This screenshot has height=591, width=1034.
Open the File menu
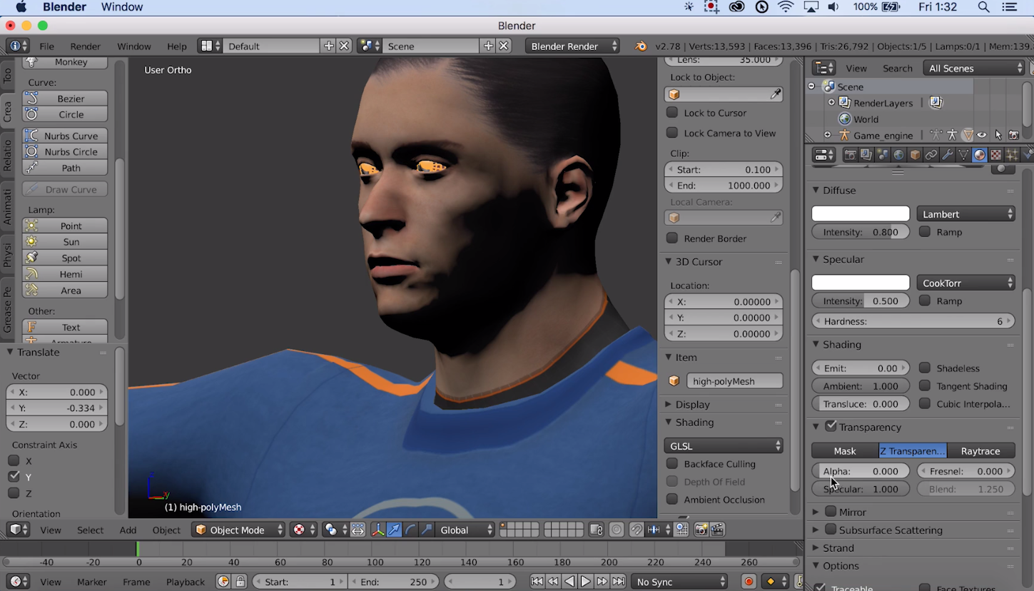click(46, 46)
